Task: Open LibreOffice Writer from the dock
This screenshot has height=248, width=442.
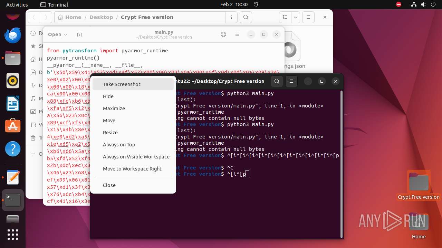Action: coord(13,104)
